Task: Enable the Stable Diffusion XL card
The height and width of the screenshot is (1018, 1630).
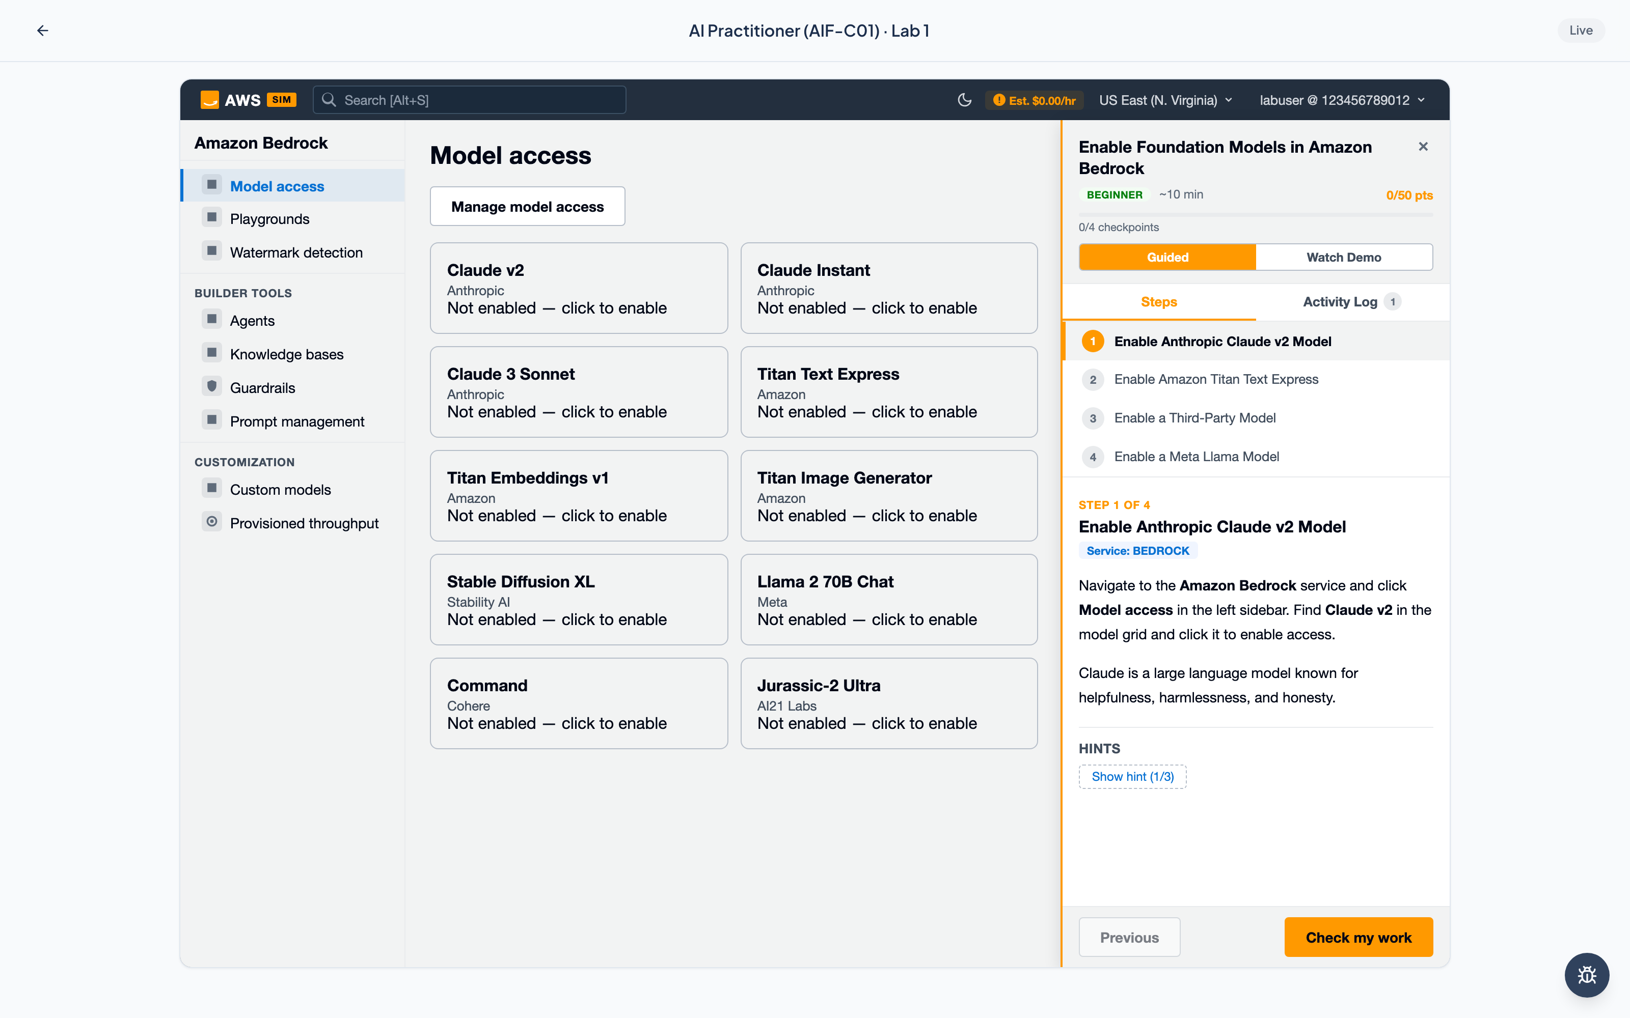Action: pos(579,599)
